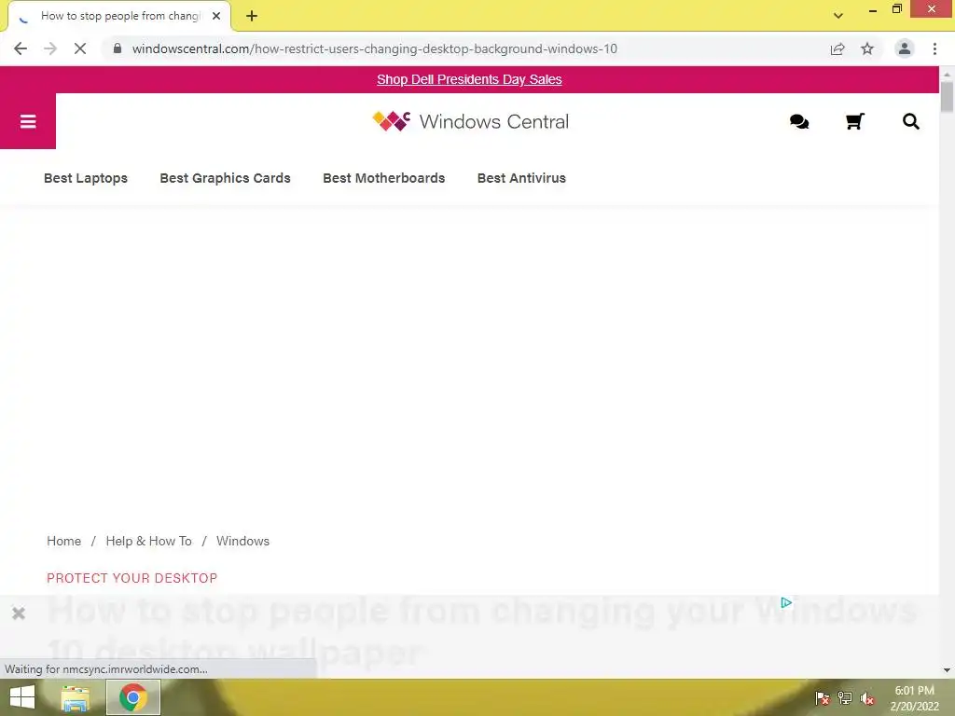Open the Best Antivirus menu item
The width and height of the screenshot is (955, 716).
521,178
